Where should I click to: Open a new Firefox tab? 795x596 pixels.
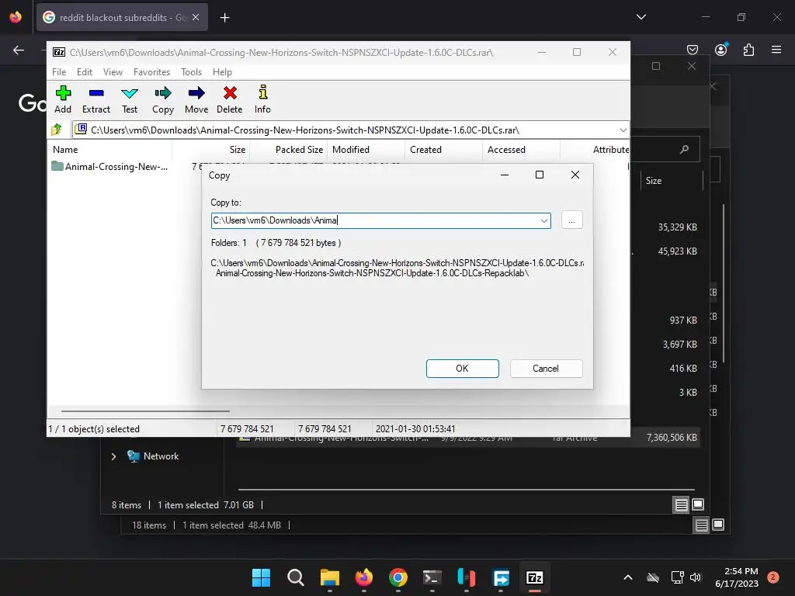coord(224,18)
